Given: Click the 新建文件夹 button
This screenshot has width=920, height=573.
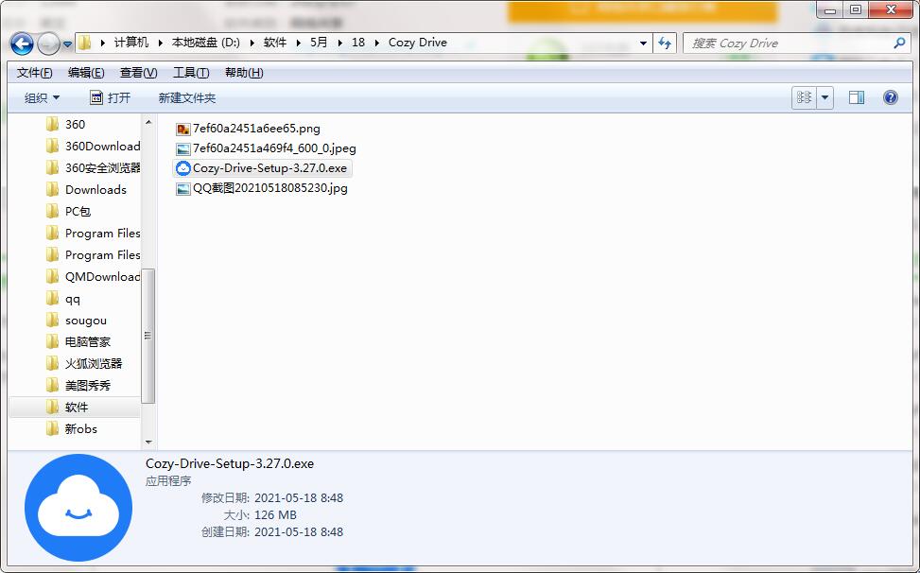Looking at the screenshot, I should tap(186, 97).
